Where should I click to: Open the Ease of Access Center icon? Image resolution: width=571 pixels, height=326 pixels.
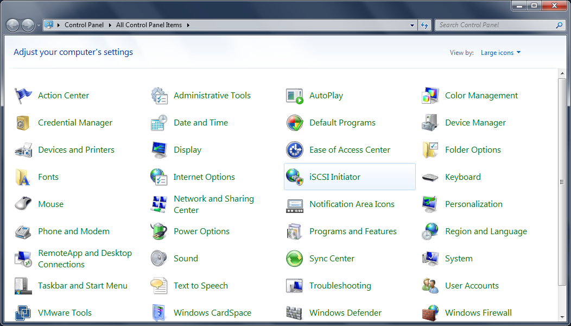[x=295, y=150]
